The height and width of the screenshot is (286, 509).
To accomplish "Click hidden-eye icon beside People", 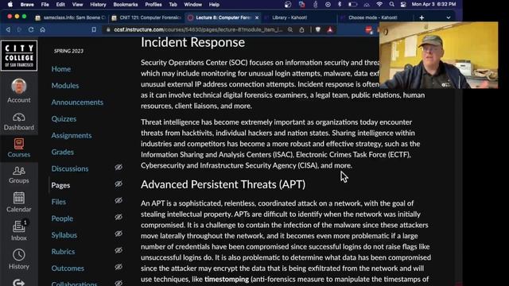I will pos(119,217).
